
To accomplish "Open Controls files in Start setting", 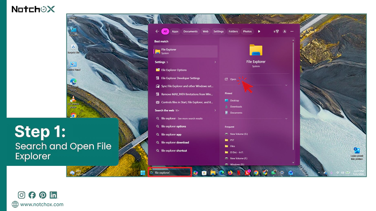I will pyautogui.click(x=186, y=102).
